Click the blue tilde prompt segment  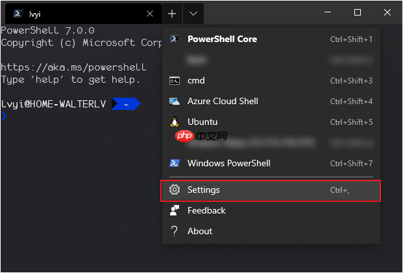(126, 104)
